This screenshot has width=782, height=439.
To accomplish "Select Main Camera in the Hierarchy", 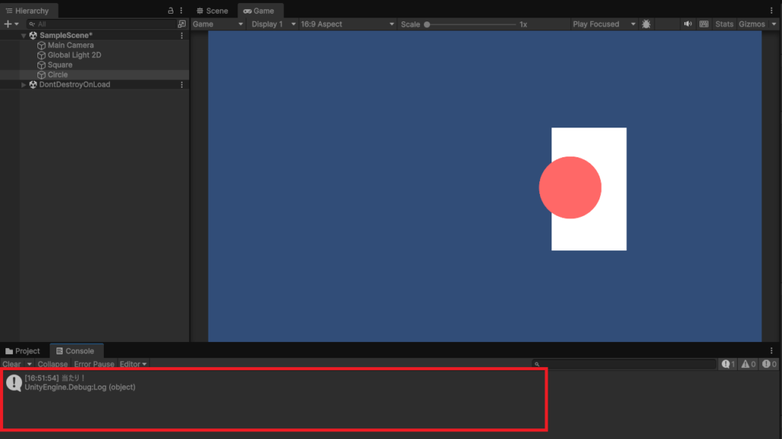I will click(x=70, y=45).
